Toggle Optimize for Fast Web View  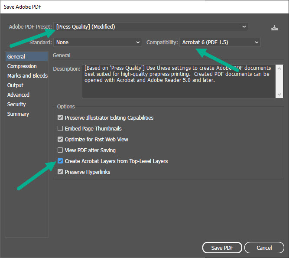60,139
